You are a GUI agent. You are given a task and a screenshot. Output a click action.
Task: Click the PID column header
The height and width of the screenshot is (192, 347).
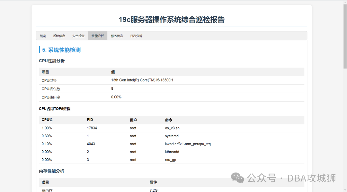coord(90,120)
